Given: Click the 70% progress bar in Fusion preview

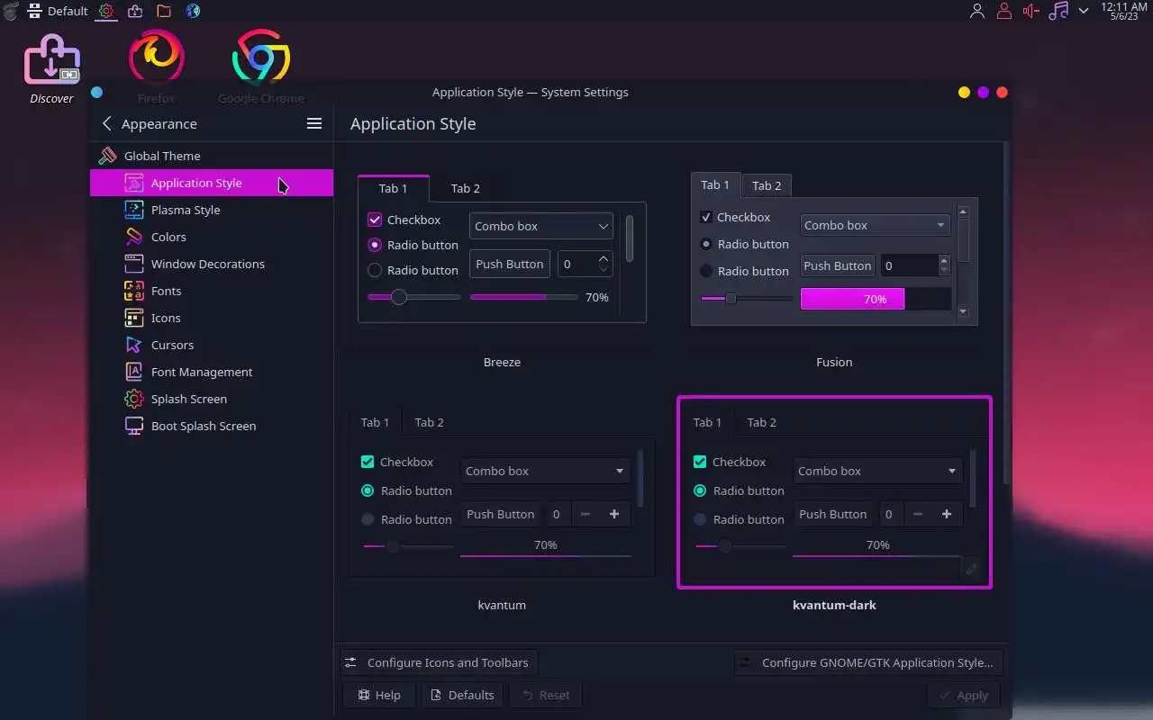Looking at the screenshot, I should point(876,299).
